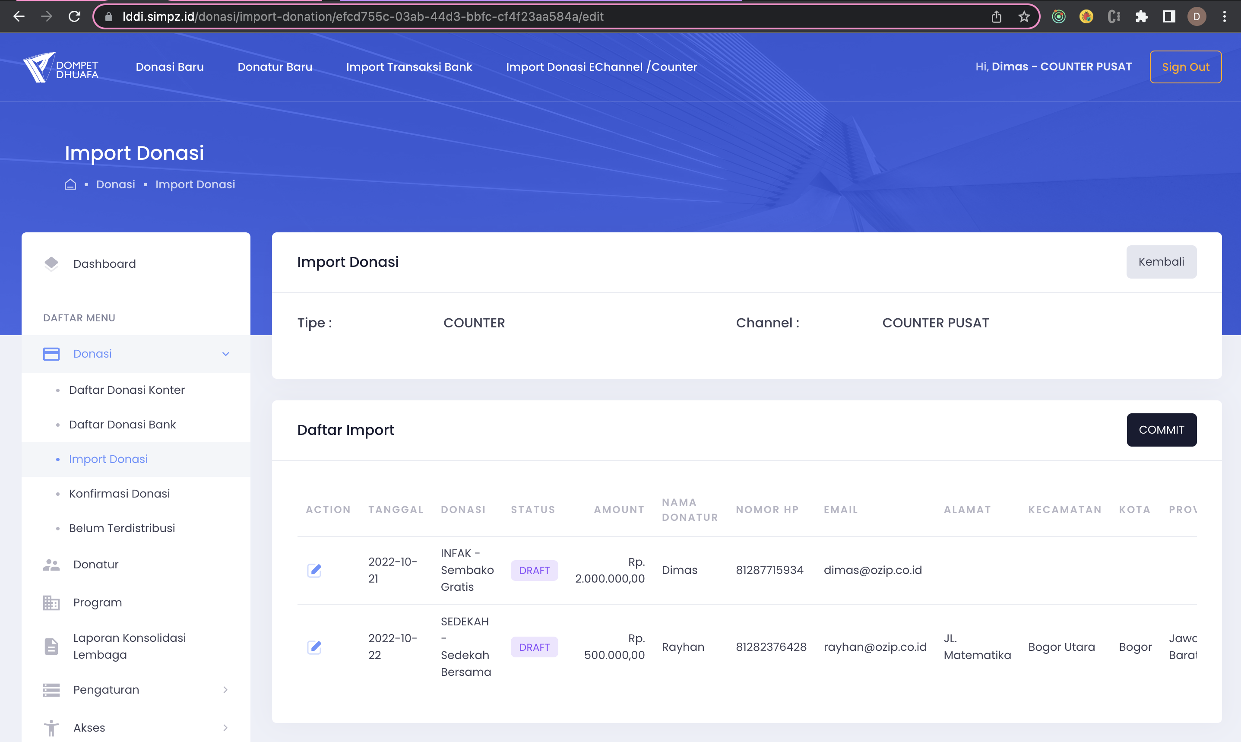The width and height of the screenshot is (1241, 742).
Task: Click the Kembali button
Action: [x=1161, y=262]
